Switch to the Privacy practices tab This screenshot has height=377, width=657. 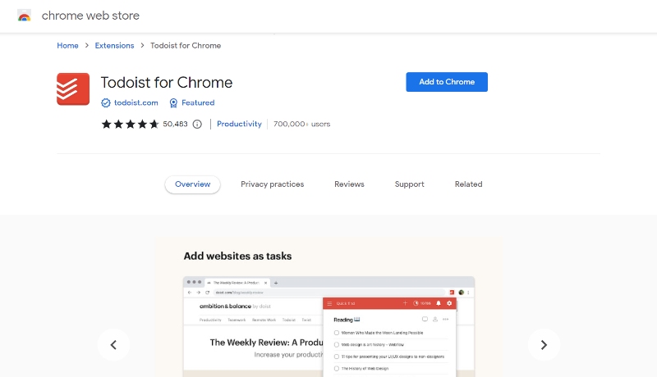coord(272,184)
